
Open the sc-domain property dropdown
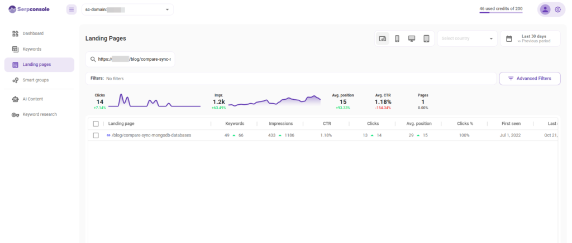tap(128, 9)
